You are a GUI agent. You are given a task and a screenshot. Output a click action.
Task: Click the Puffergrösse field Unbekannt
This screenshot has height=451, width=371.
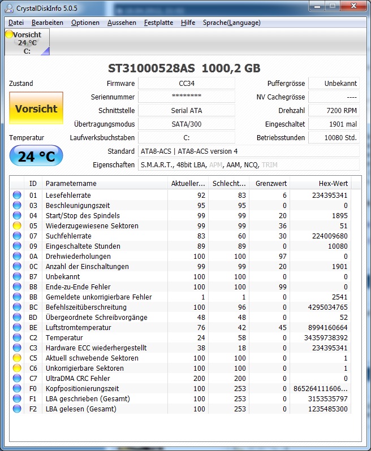[334, 84]
